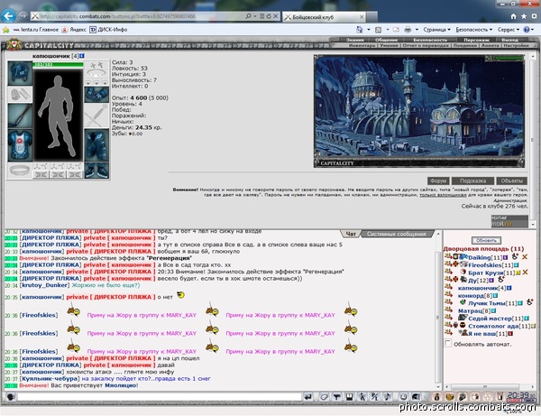Click the chat message input field
541x416 pixels.
point(160,397)
